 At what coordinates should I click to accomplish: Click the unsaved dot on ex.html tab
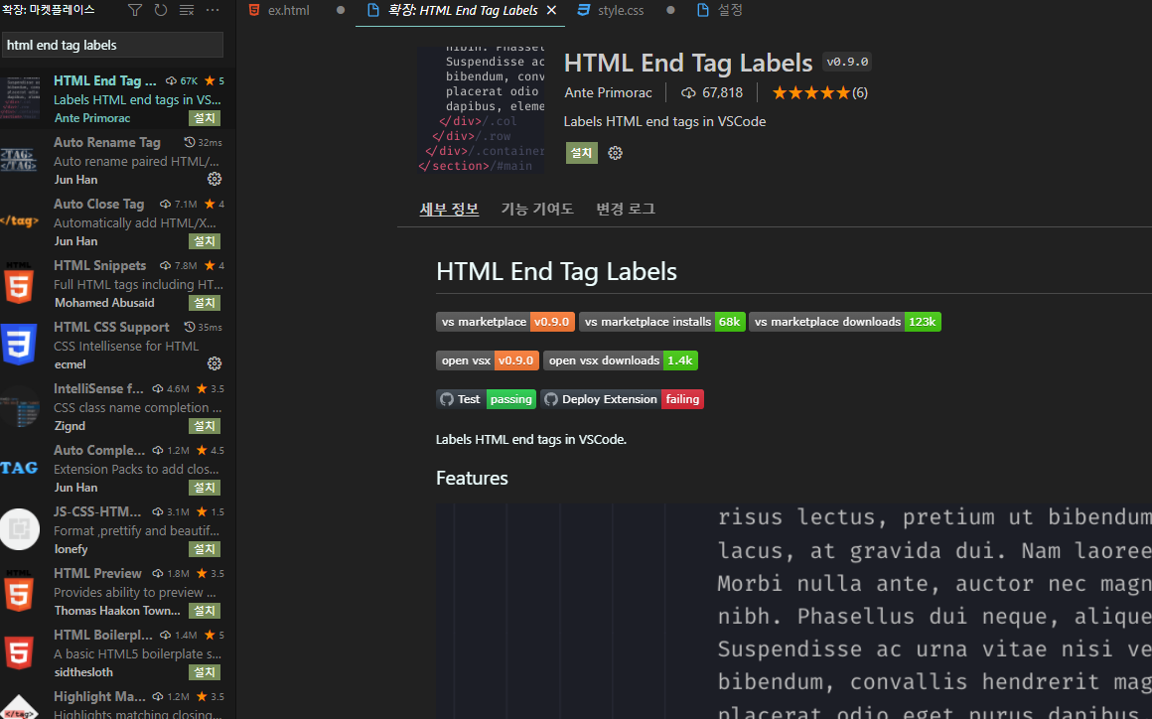click(x=341, y=10)
